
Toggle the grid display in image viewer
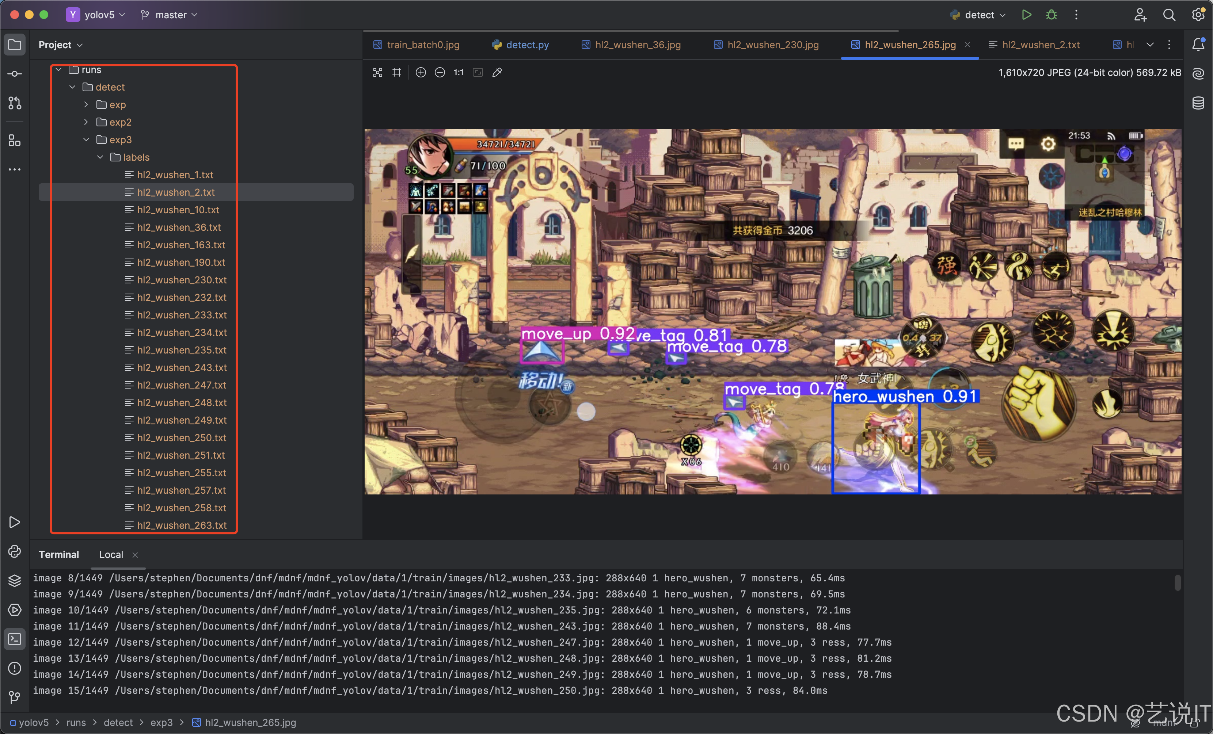pyautogui.click(x=397, y=73)
